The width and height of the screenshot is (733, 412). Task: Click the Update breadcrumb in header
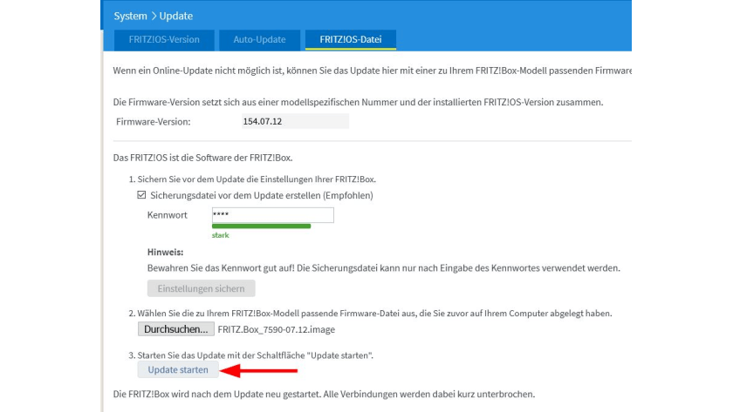(x=175, y=16)
